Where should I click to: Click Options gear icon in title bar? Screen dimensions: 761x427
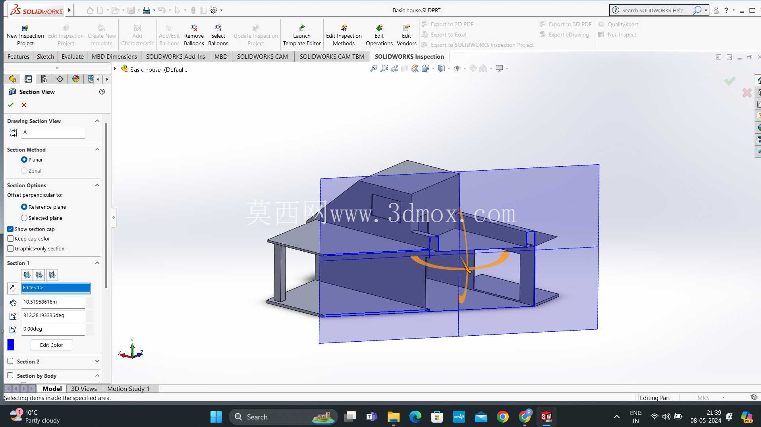pyautogui.click(x=214, y=10)
